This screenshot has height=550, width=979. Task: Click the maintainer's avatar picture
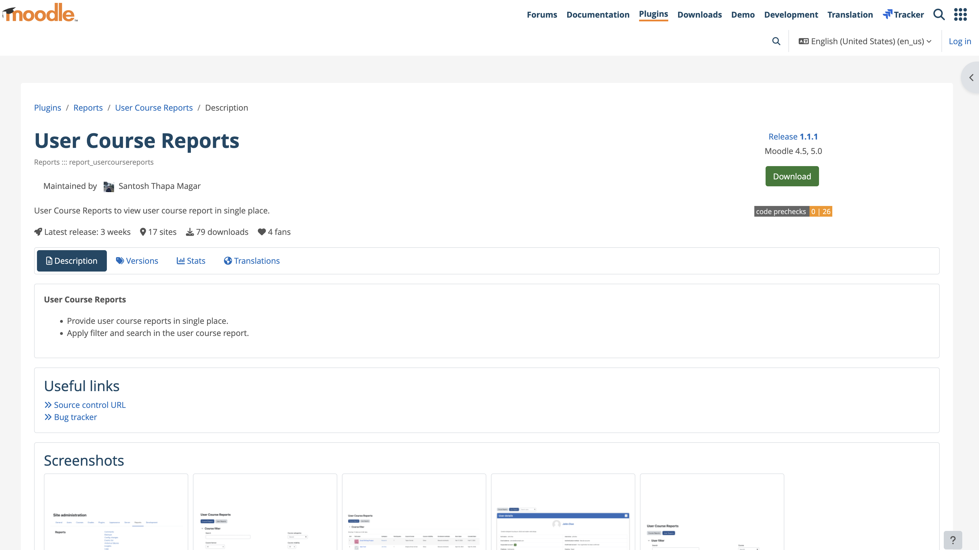point(109,186)
